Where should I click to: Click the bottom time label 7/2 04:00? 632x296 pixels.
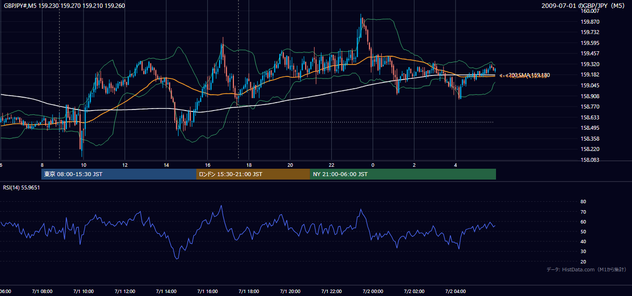click(x=455, y=292)
